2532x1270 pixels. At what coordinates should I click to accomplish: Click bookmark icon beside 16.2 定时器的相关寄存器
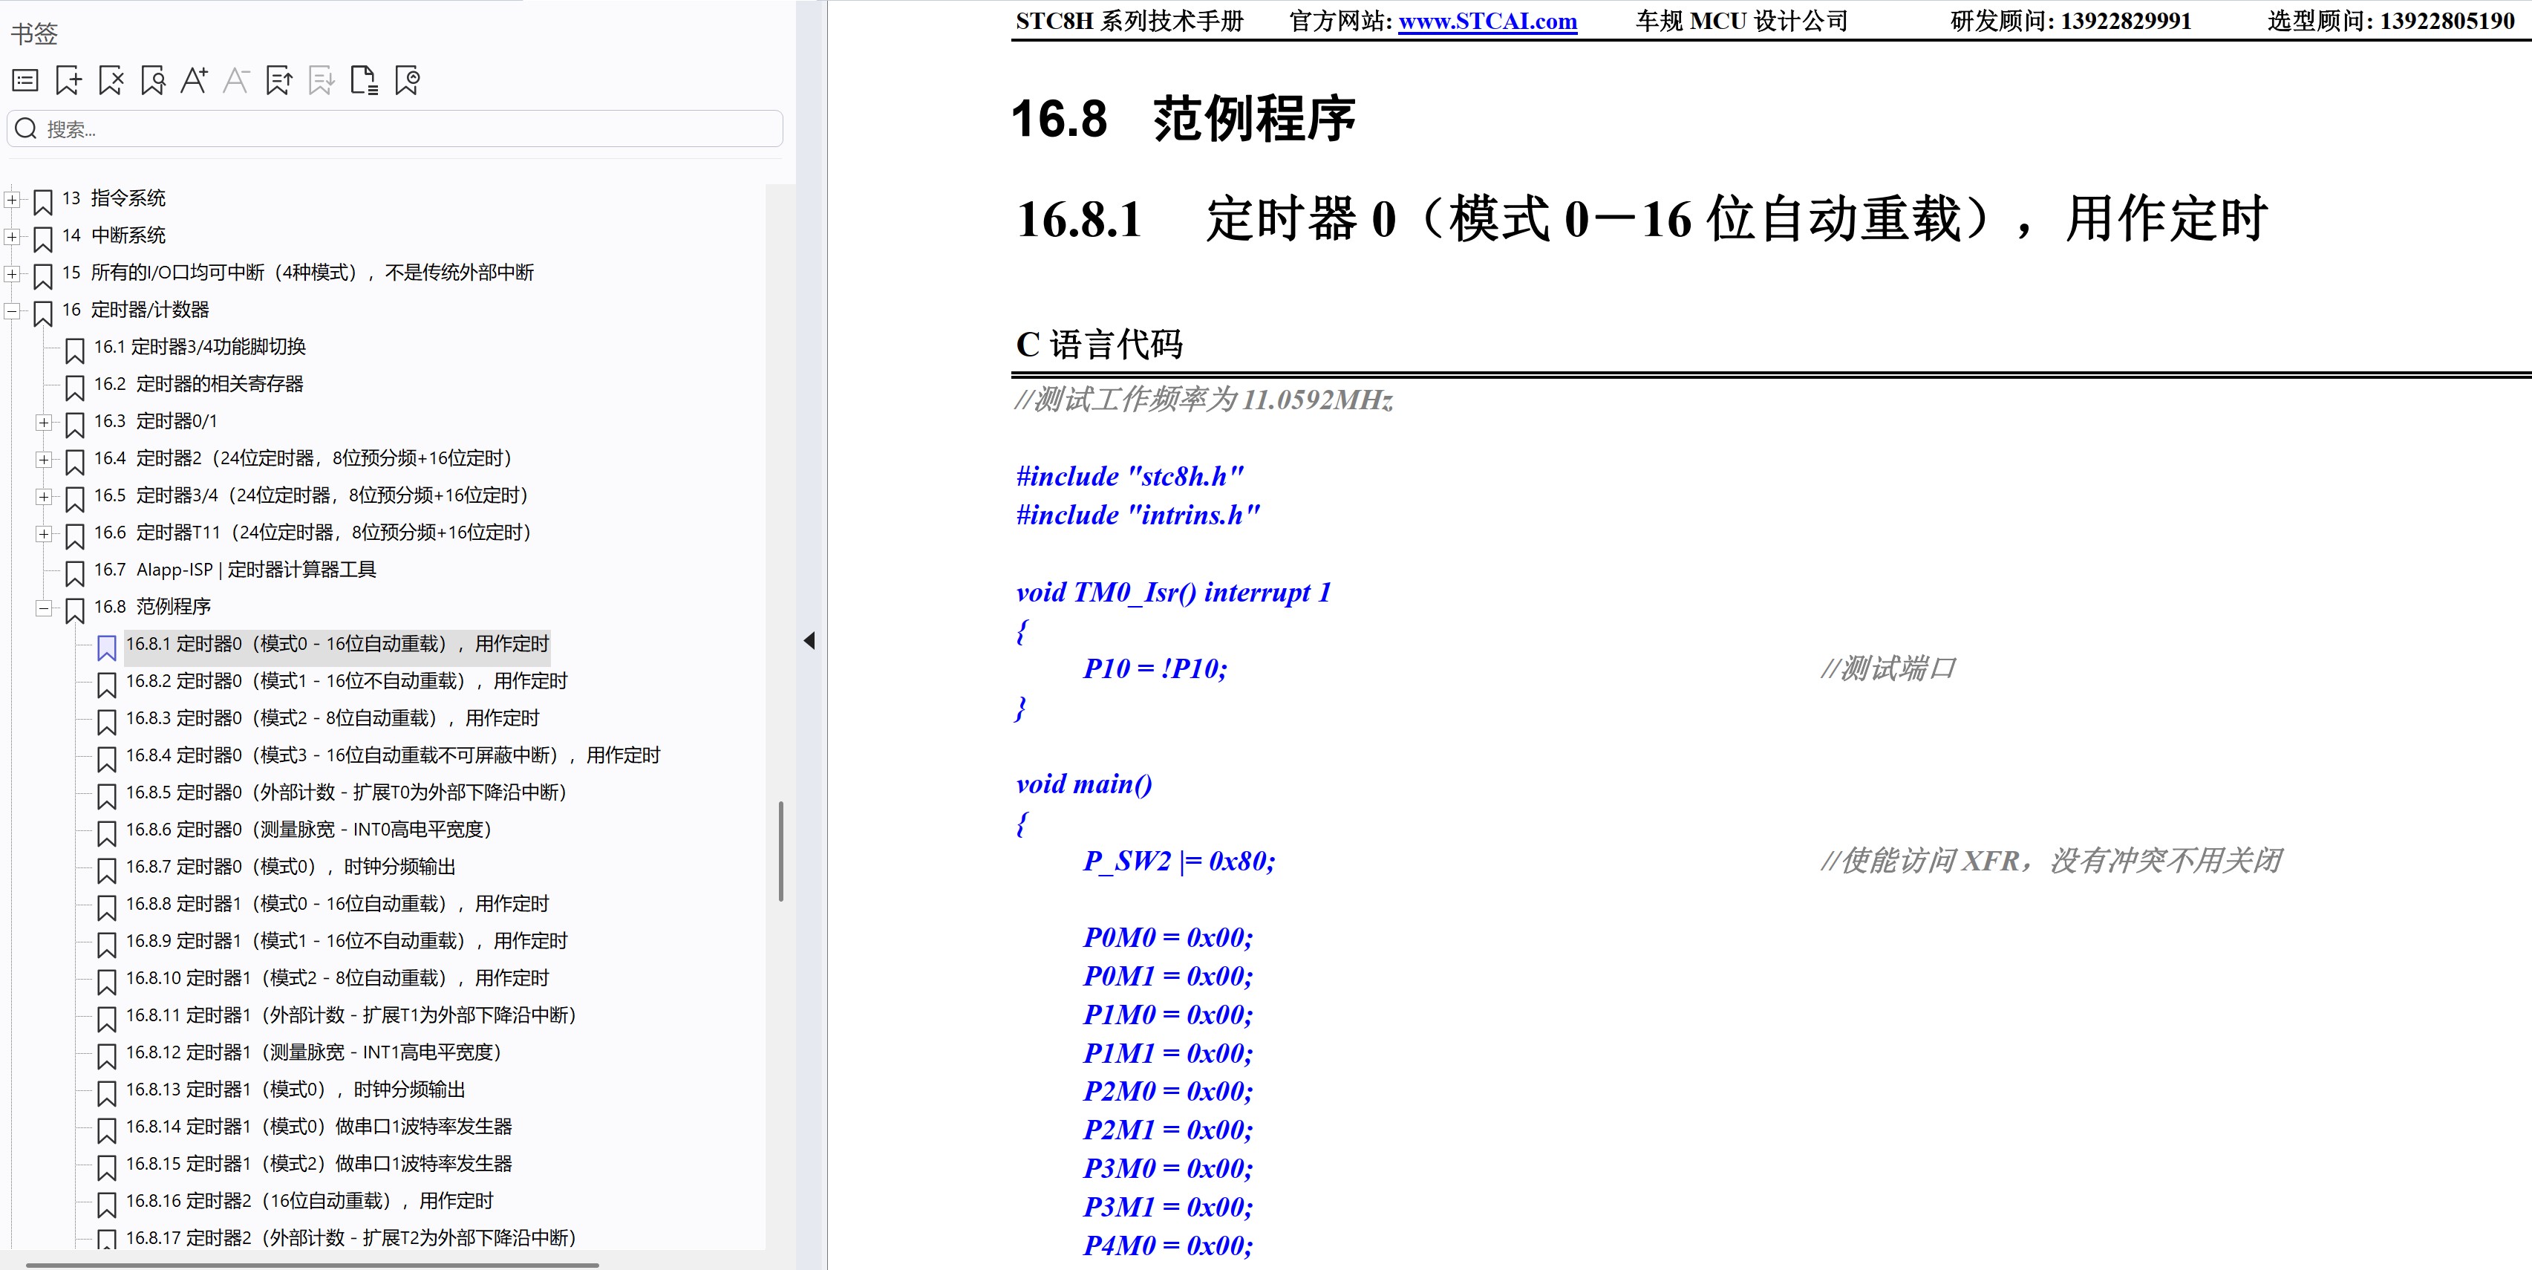pos(75,387)
